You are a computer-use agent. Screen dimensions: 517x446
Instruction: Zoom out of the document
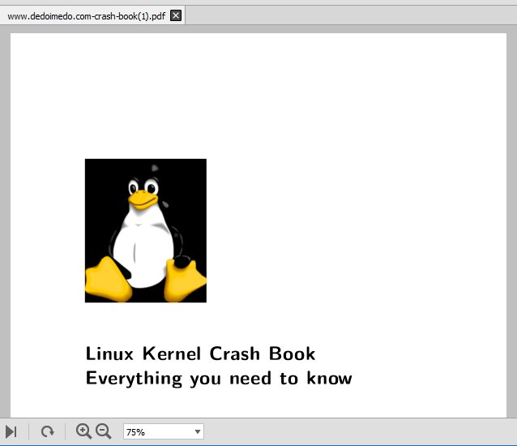[104, 431]
